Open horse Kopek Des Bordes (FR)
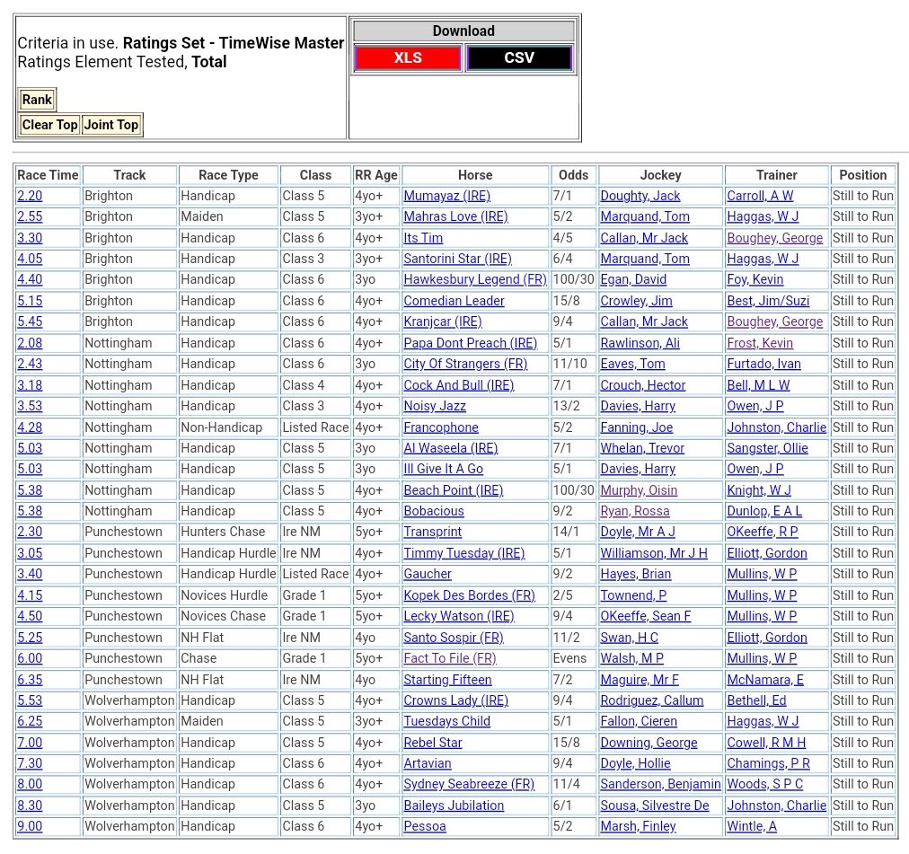The image size is (909, 854). click(x=469, y=595)
